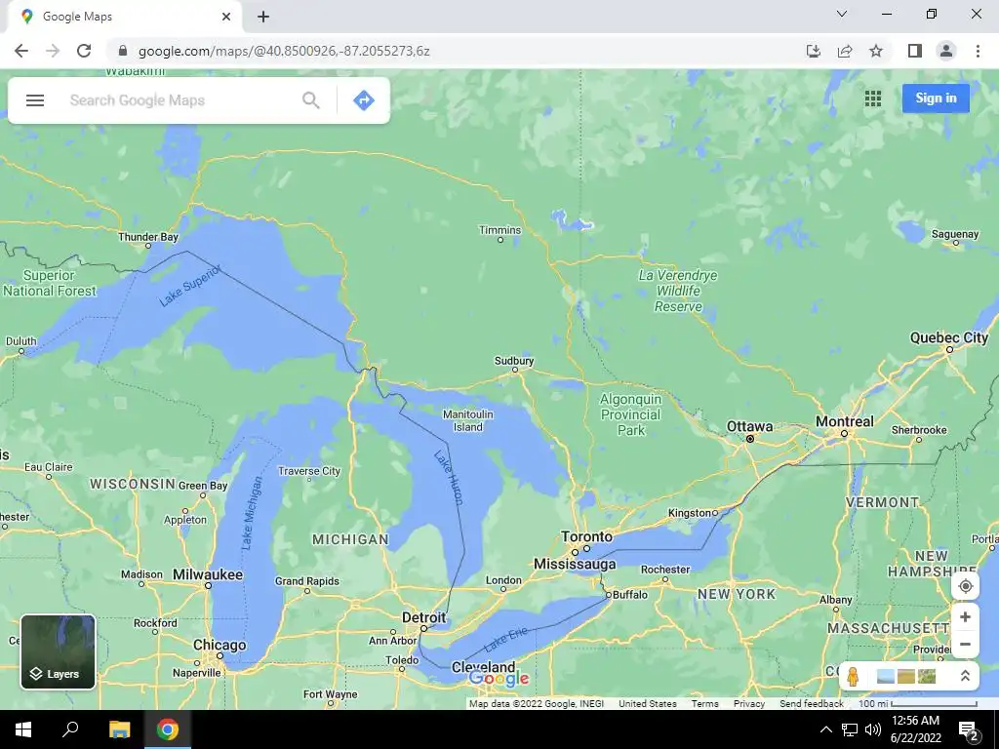This screenshot has height=749, width=999.
Task: Bookmark this page with the star
Action: click(876, 51)
